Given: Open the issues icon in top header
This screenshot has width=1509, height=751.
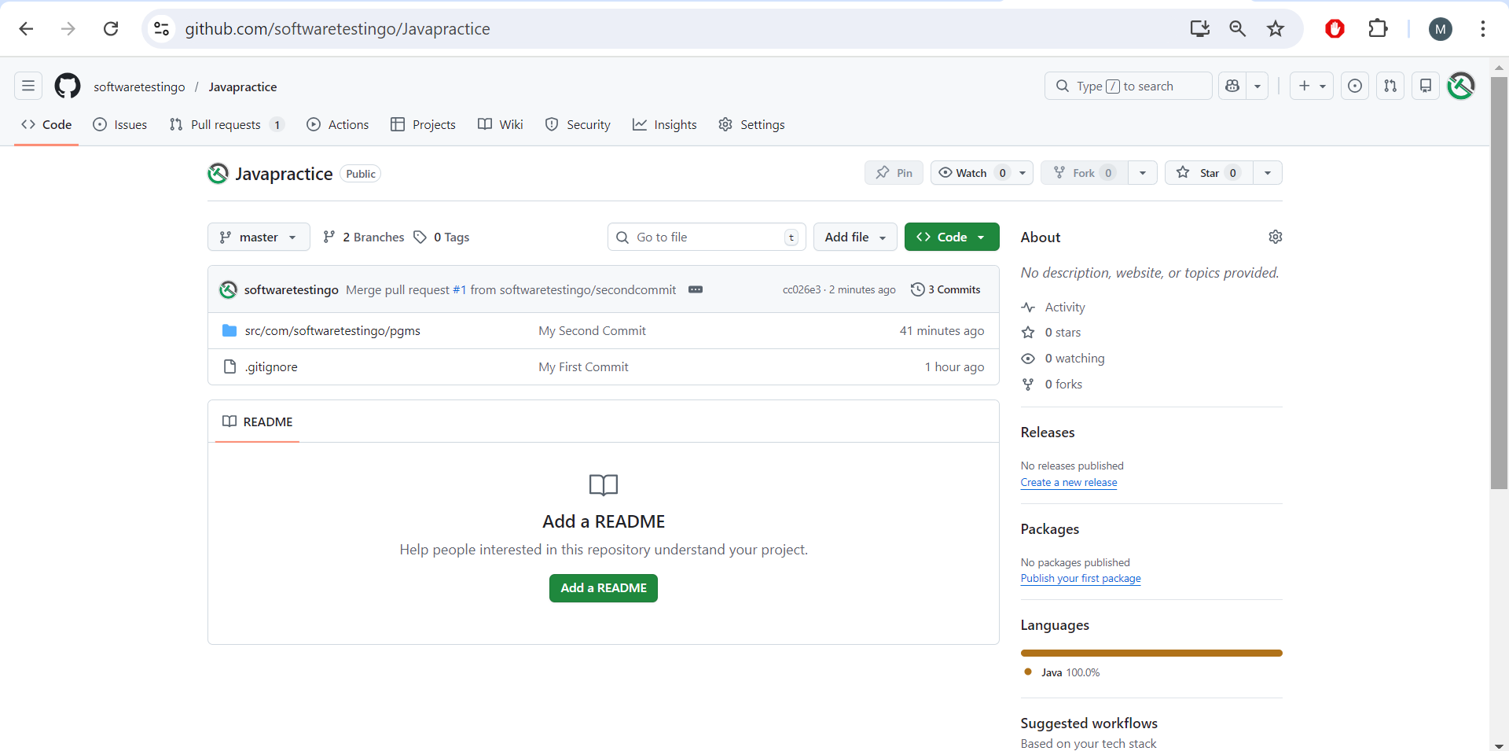Looking at the screenshot, I should [x=1355, y=86].
